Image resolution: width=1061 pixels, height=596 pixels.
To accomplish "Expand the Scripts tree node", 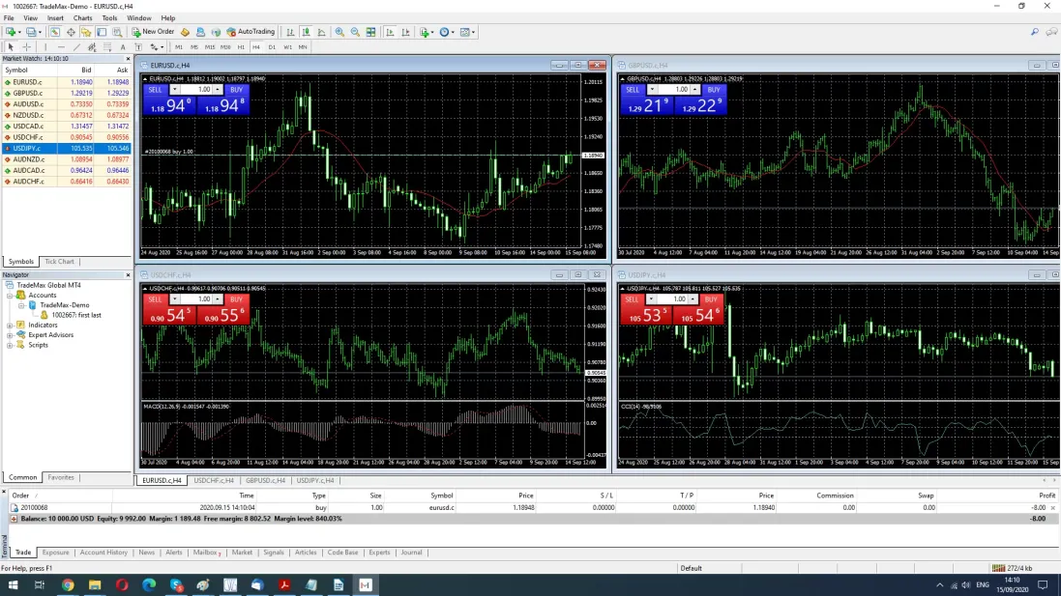I will tap(10, 345).
